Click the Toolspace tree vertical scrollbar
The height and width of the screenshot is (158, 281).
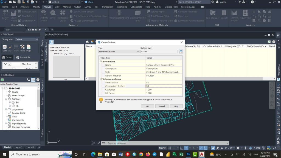click(38, 108)
